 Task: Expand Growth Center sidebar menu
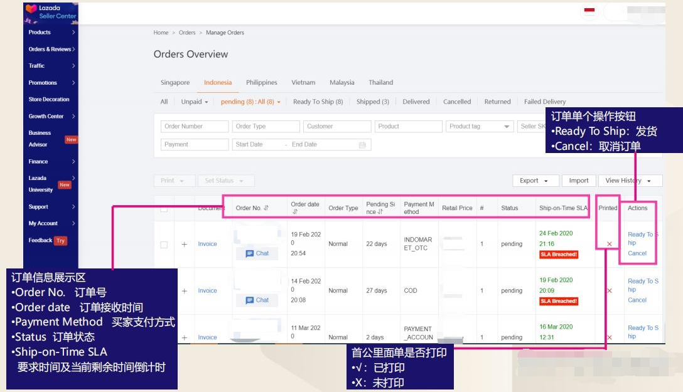coord(51,116)
